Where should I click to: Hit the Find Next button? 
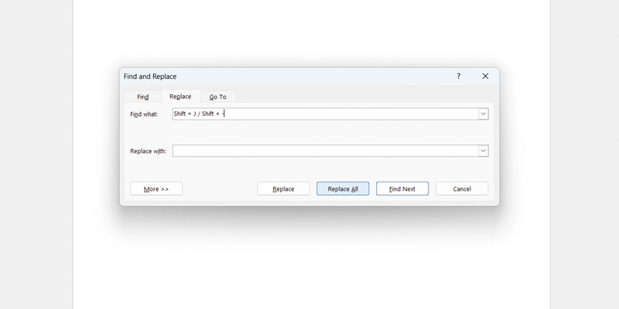point(402,188)
